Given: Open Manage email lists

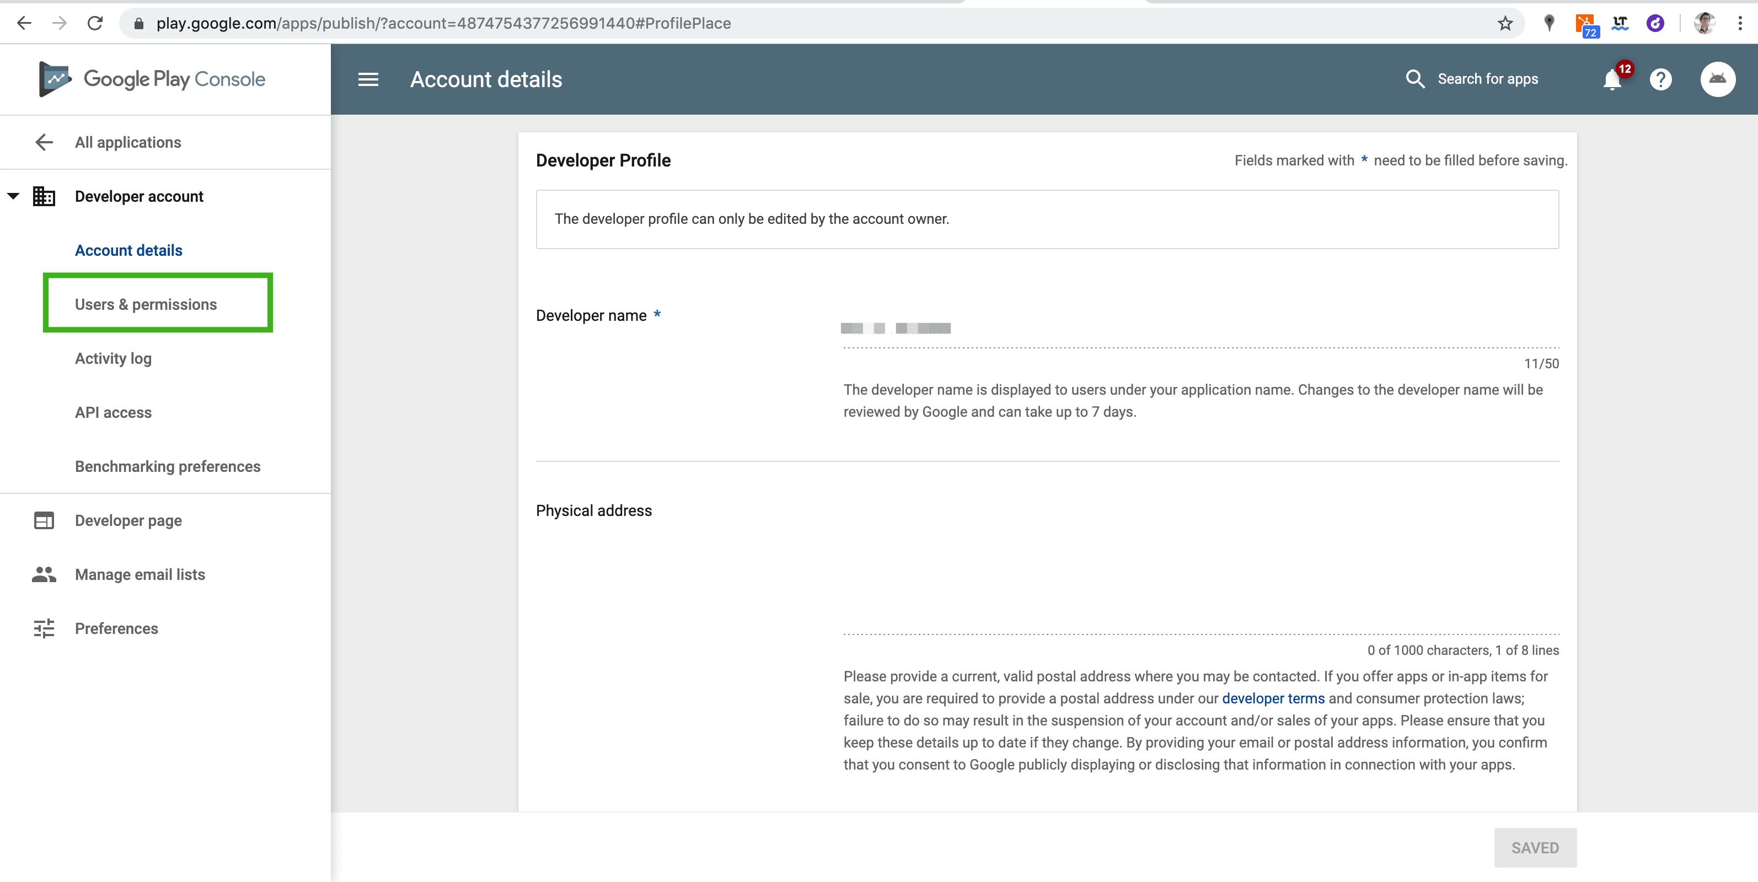Looking at the screenshot, I should [140, 574].
